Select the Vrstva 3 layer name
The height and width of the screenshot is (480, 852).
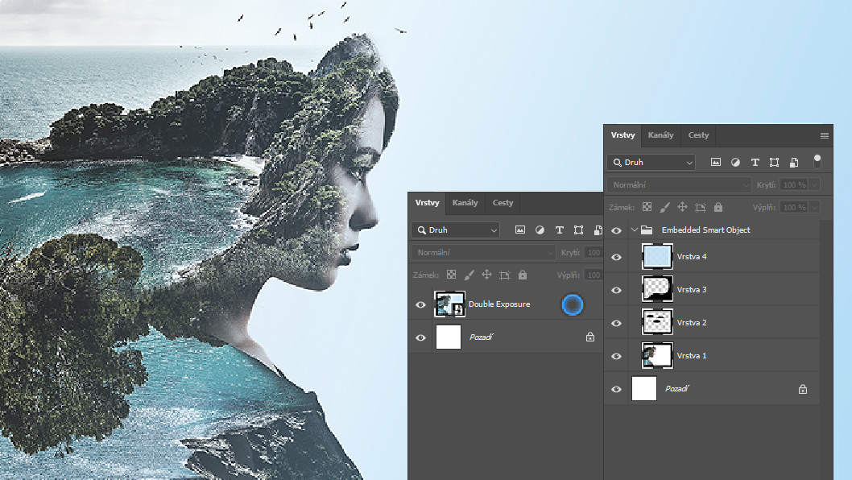pos(691,290)
